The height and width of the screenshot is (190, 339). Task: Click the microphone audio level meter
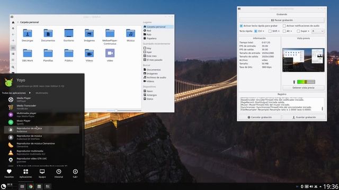pyautogui.click(x=306, y=82)
